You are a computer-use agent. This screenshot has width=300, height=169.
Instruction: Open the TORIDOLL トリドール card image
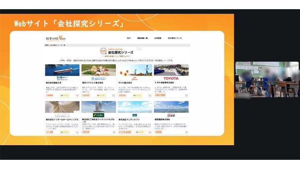click(62, 109)
